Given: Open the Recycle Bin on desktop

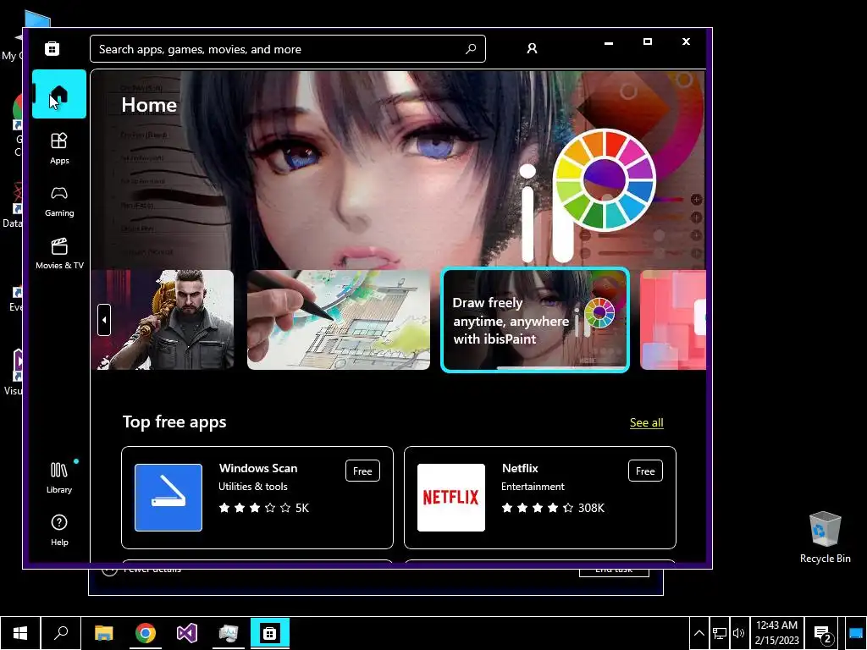Looking at the screenshot, I should [x=825, y=537].
